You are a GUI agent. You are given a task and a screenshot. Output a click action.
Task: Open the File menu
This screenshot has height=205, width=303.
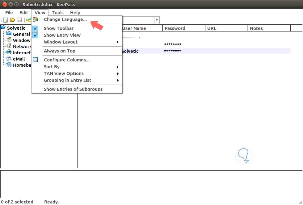tap(9, 13)
